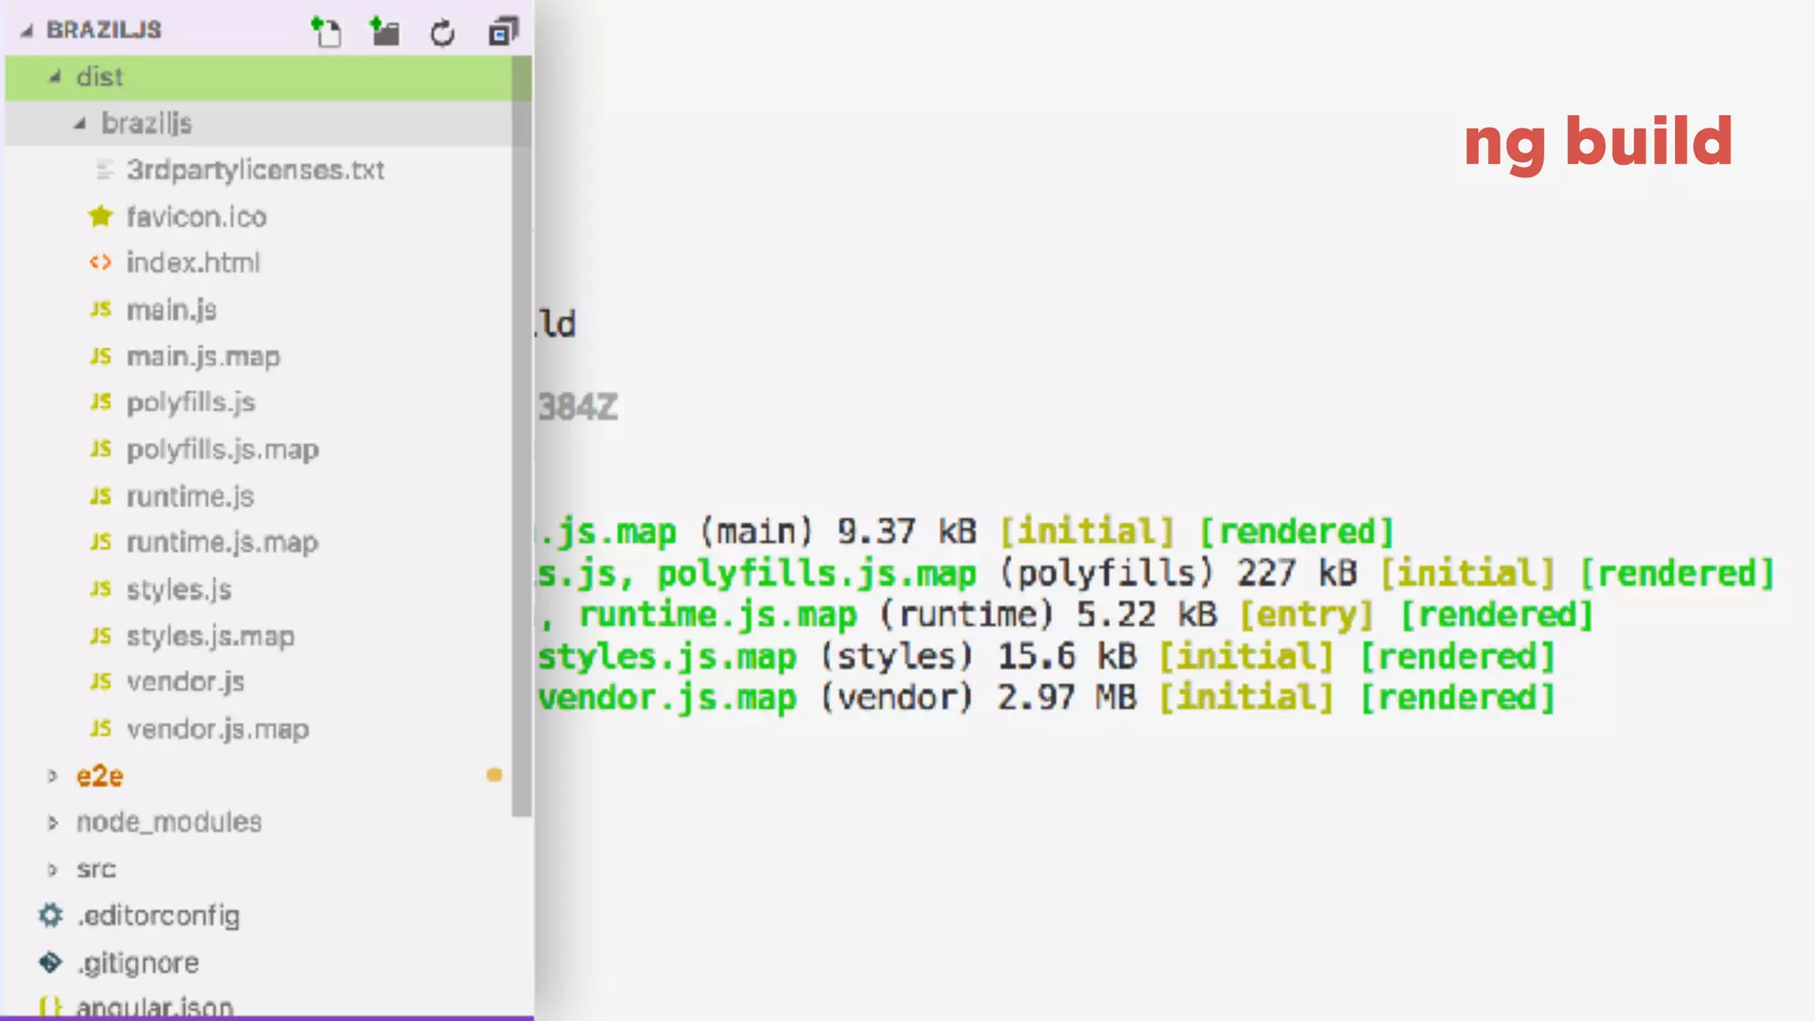Open vendor.js file
The image size is (1815, 1021).
[185, 682]
